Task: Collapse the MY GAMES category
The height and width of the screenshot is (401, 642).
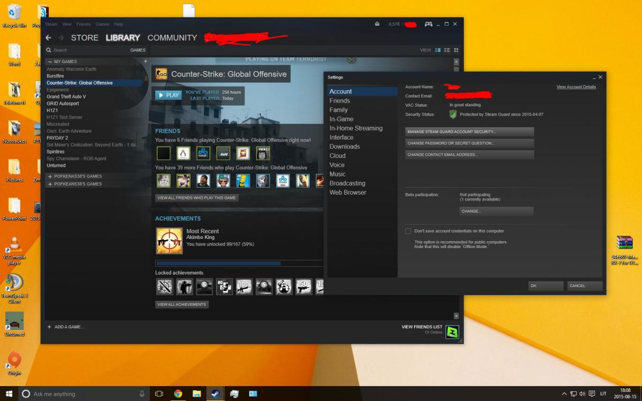Action: [50, 61]
